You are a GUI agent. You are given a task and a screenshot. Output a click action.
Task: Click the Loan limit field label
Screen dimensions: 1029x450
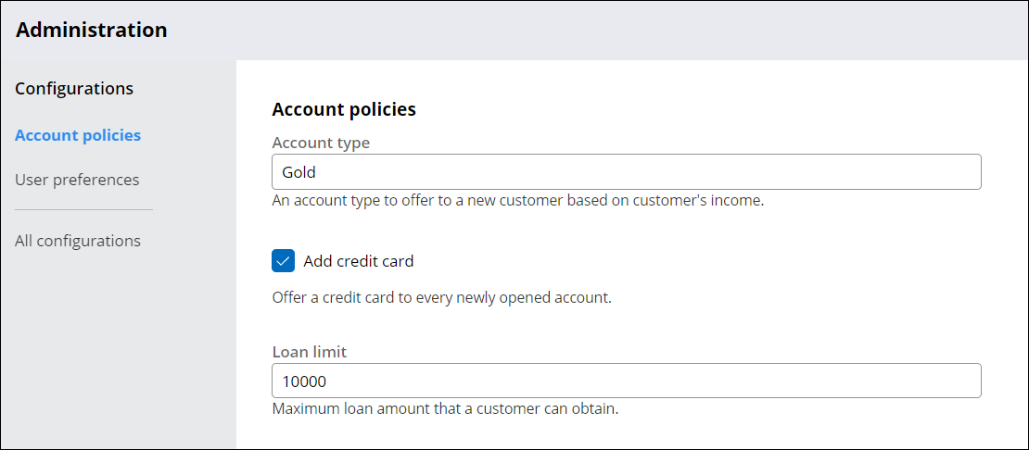(x=310, y=352)
